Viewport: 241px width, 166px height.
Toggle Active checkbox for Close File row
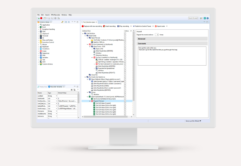click(125, 75)
